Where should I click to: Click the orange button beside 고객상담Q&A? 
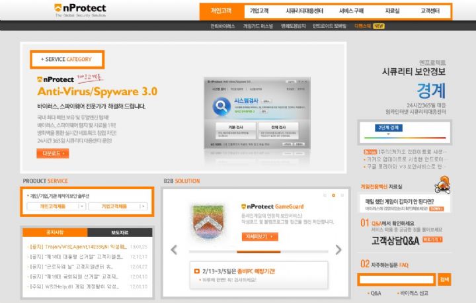[x=432, y=239]
